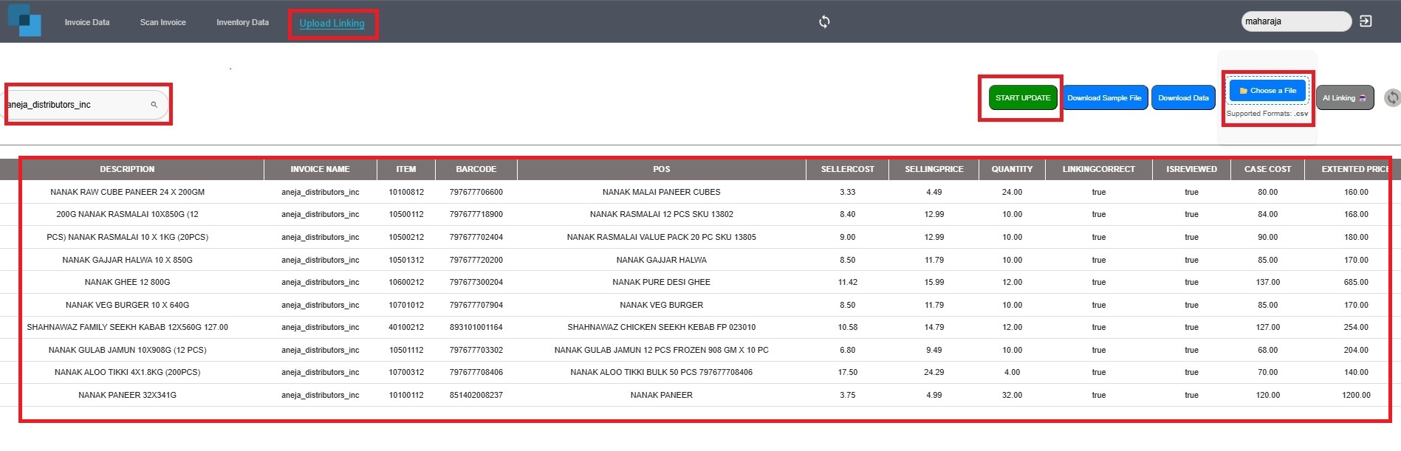Click the SELLERCOST column header
Screen dimensions: 1401x451
pyautogui.click(x=848, y=169)
